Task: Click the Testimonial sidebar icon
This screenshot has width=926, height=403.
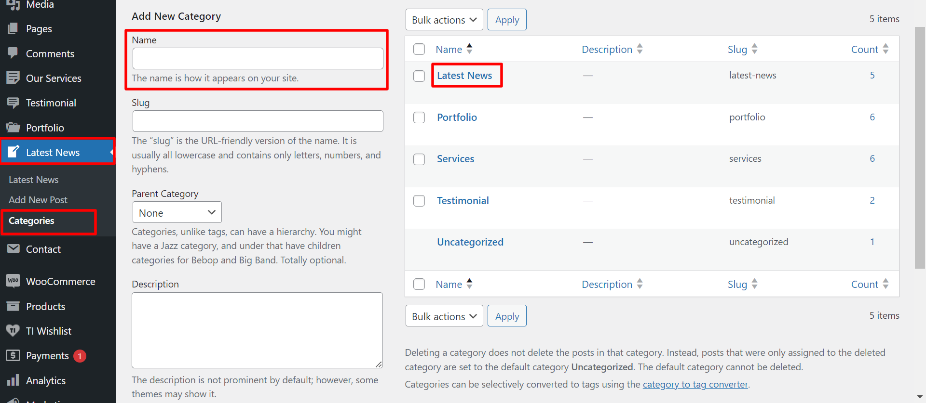Action: [13, 103]
